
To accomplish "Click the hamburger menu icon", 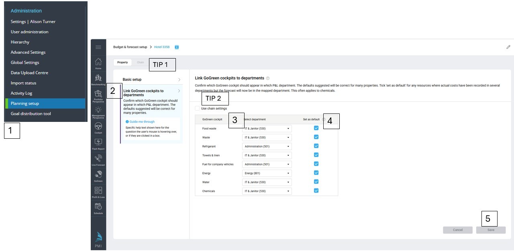I will (x=98, y=47).
